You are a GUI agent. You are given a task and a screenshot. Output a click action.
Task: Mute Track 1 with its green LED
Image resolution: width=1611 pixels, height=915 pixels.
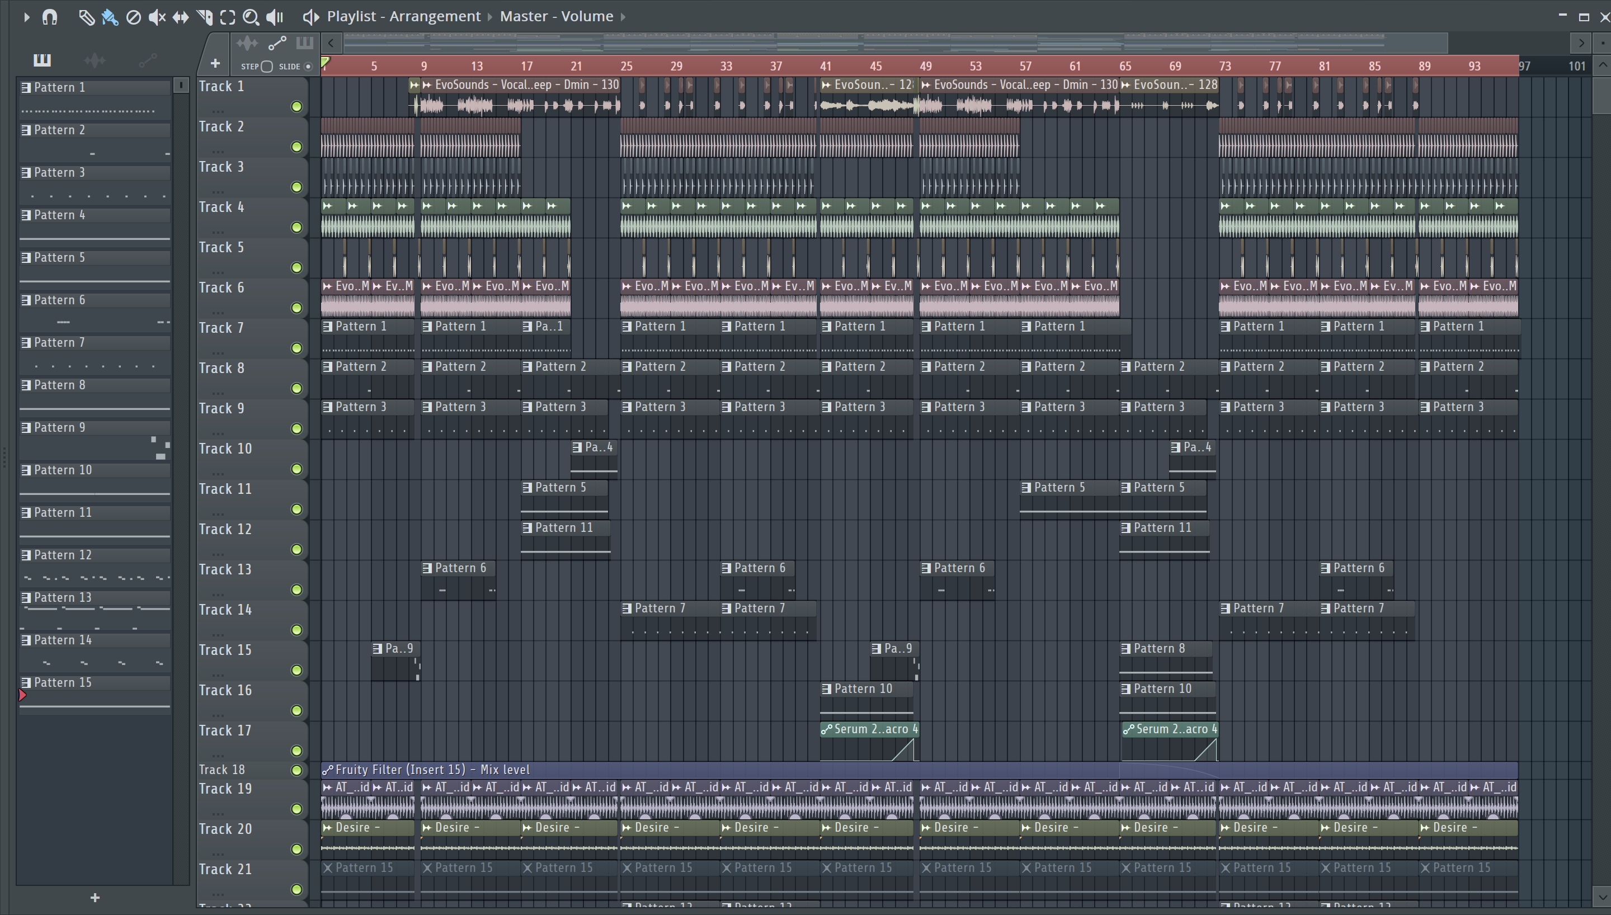pyautogui.click(x=296, y=107)
